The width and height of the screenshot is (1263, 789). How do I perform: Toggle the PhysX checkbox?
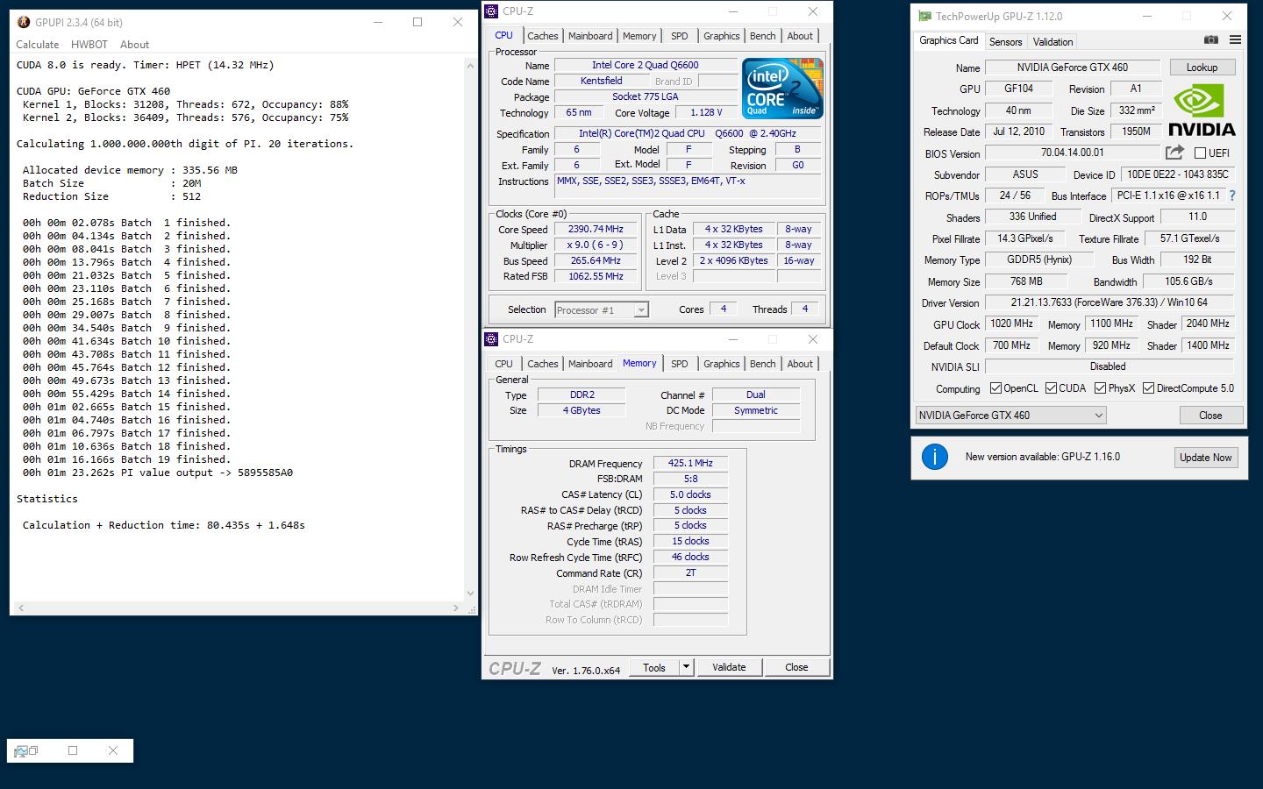point(1100,388)
